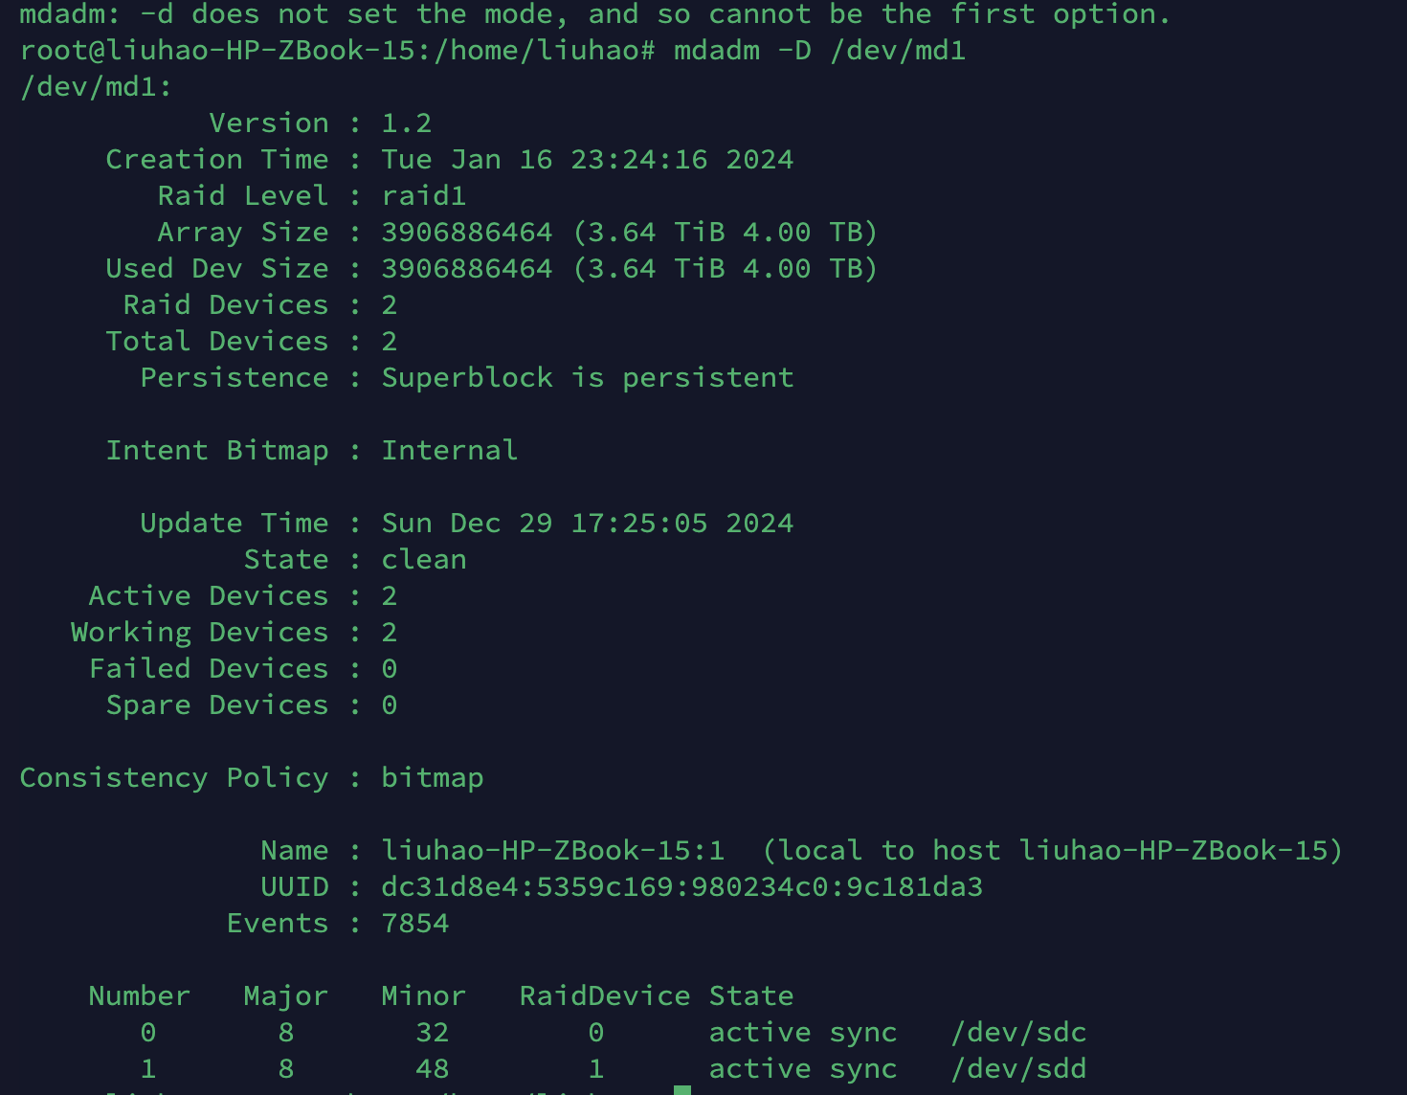Click the RaidDevice column header
Viewport: 1407px width, 1095px height.
pos(604,995)
